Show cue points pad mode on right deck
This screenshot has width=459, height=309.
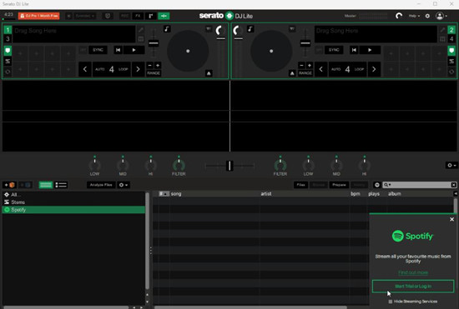point(451,51)
